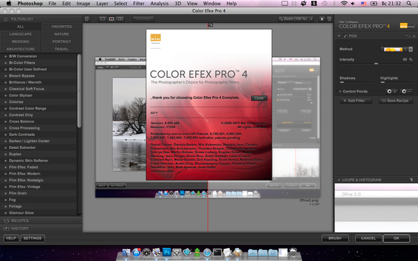Favorite the Film Grain star
The height and width of the screenshot is (261, 418).
click(x=5, y=193)
